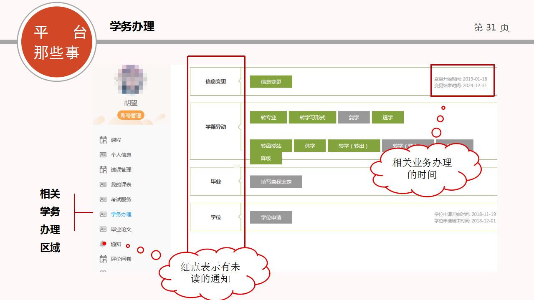Click the green 信息变更 button
Screen dimensions: 534x300
271,82
